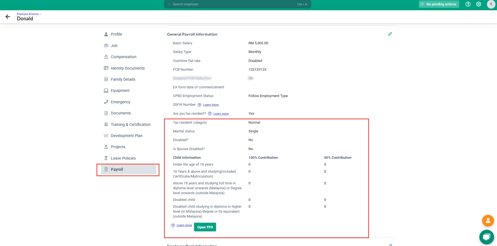Edit General Payroll Information pencil icon
The image size is (497, 246).
(390, 34)
